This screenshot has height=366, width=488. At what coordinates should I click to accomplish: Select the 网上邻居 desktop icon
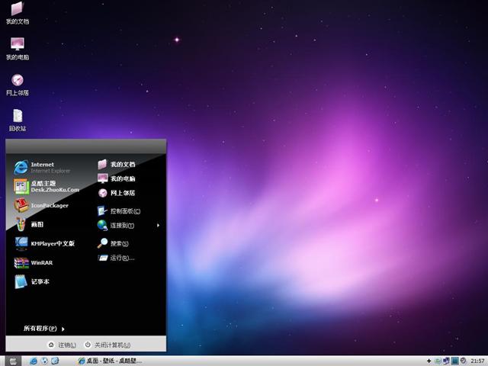coord(18,83)
